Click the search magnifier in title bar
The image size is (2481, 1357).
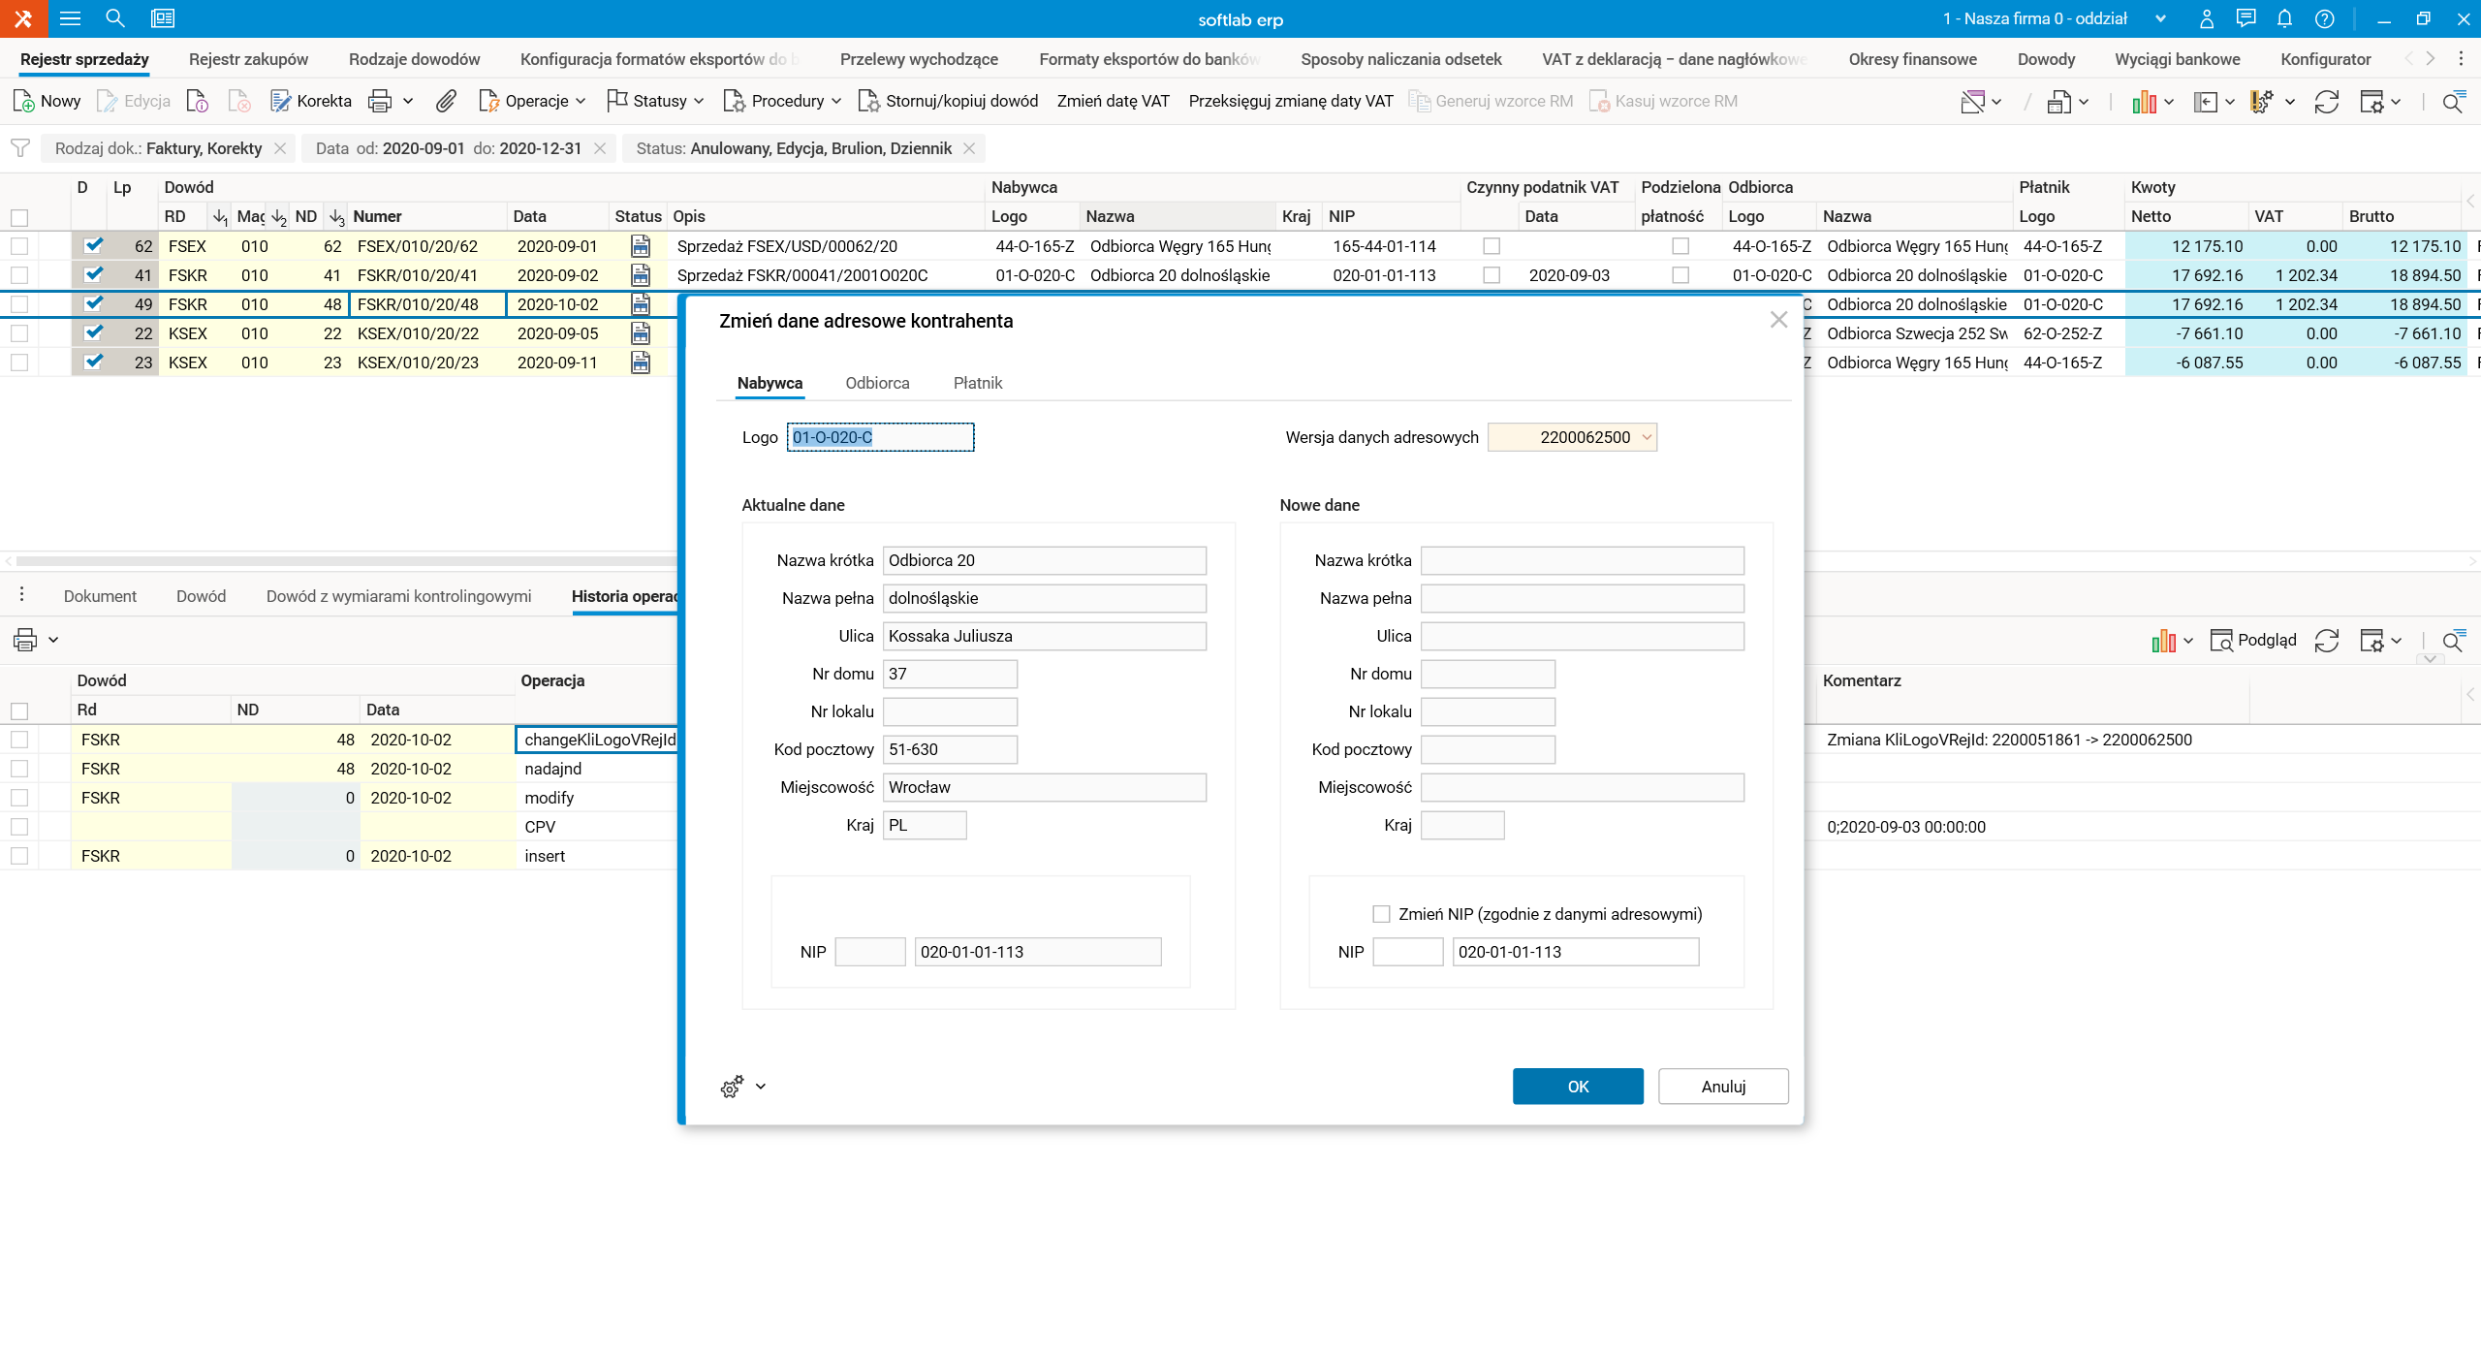(115, 18)
